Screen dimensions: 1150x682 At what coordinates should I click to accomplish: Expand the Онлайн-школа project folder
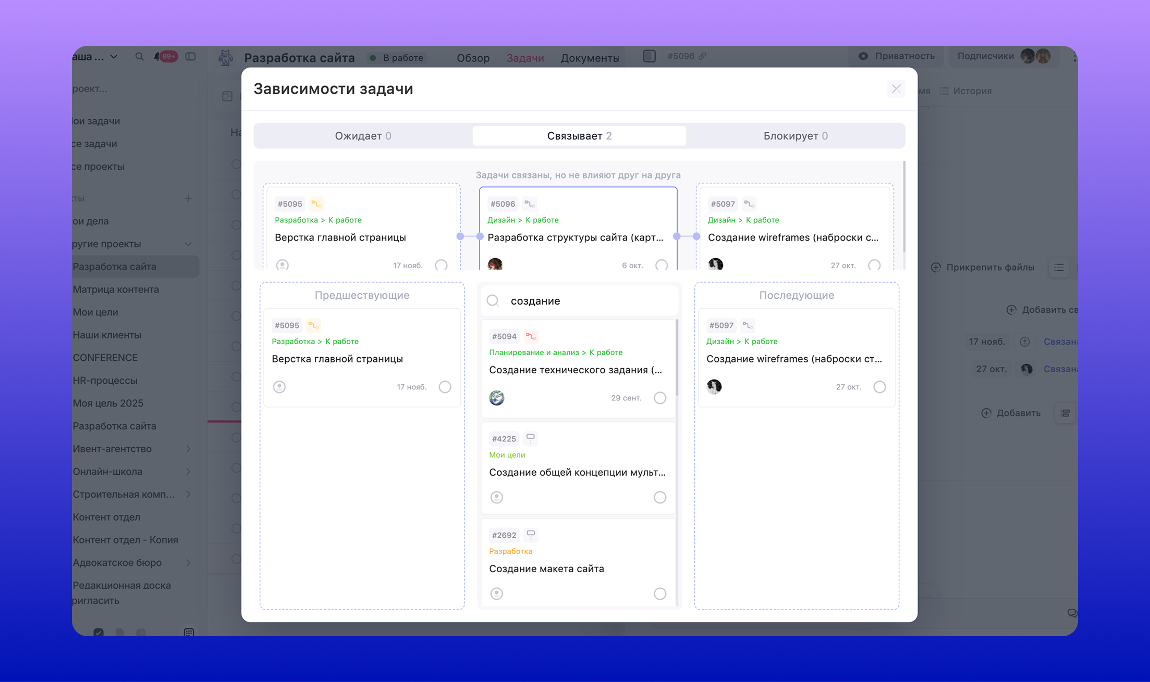point(188,472)
